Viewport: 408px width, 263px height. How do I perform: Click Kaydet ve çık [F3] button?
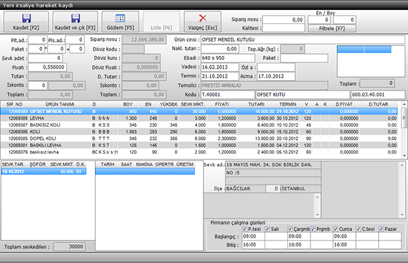pyautogui.click(x=75, y=22)
